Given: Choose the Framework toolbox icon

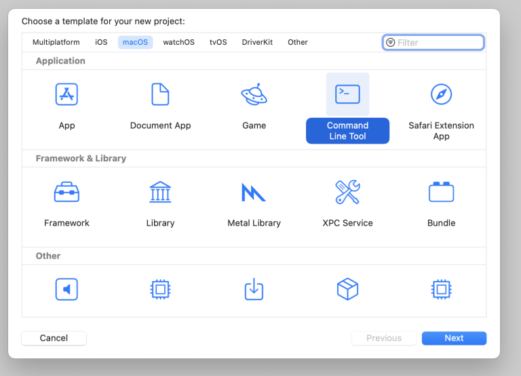Looking at the screenshot, I should [66, 192].
